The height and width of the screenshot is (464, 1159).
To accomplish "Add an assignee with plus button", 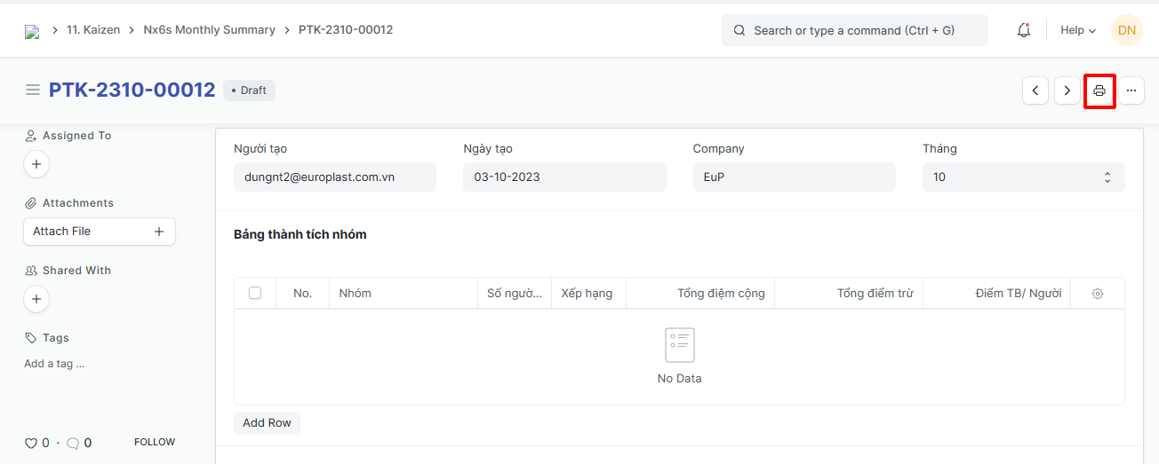I will 36,164.
